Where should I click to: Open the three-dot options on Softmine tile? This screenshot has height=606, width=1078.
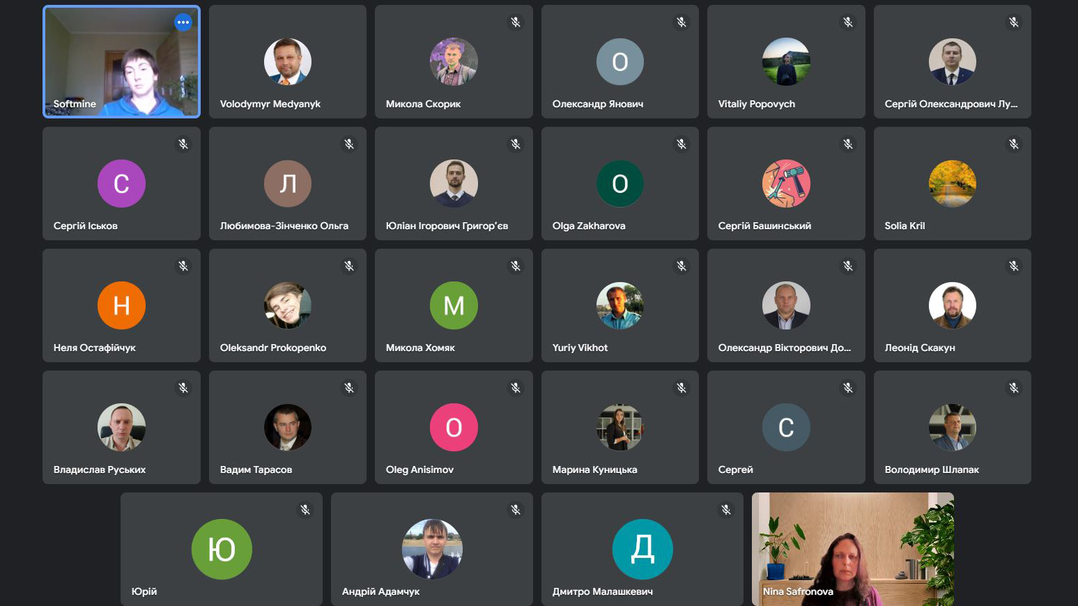coord(183,22)
